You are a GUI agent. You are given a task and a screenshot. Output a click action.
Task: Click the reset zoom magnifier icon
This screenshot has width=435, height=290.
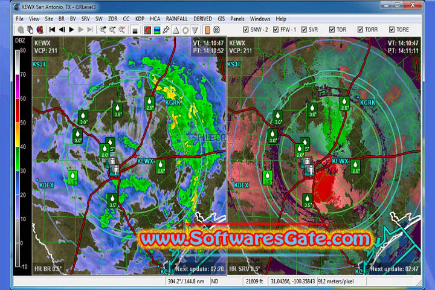[x=122, y=30]
